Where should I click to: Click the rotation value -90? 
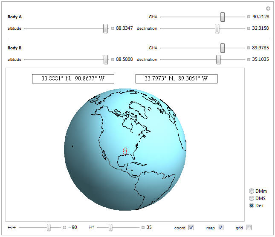tap(72, 227)
